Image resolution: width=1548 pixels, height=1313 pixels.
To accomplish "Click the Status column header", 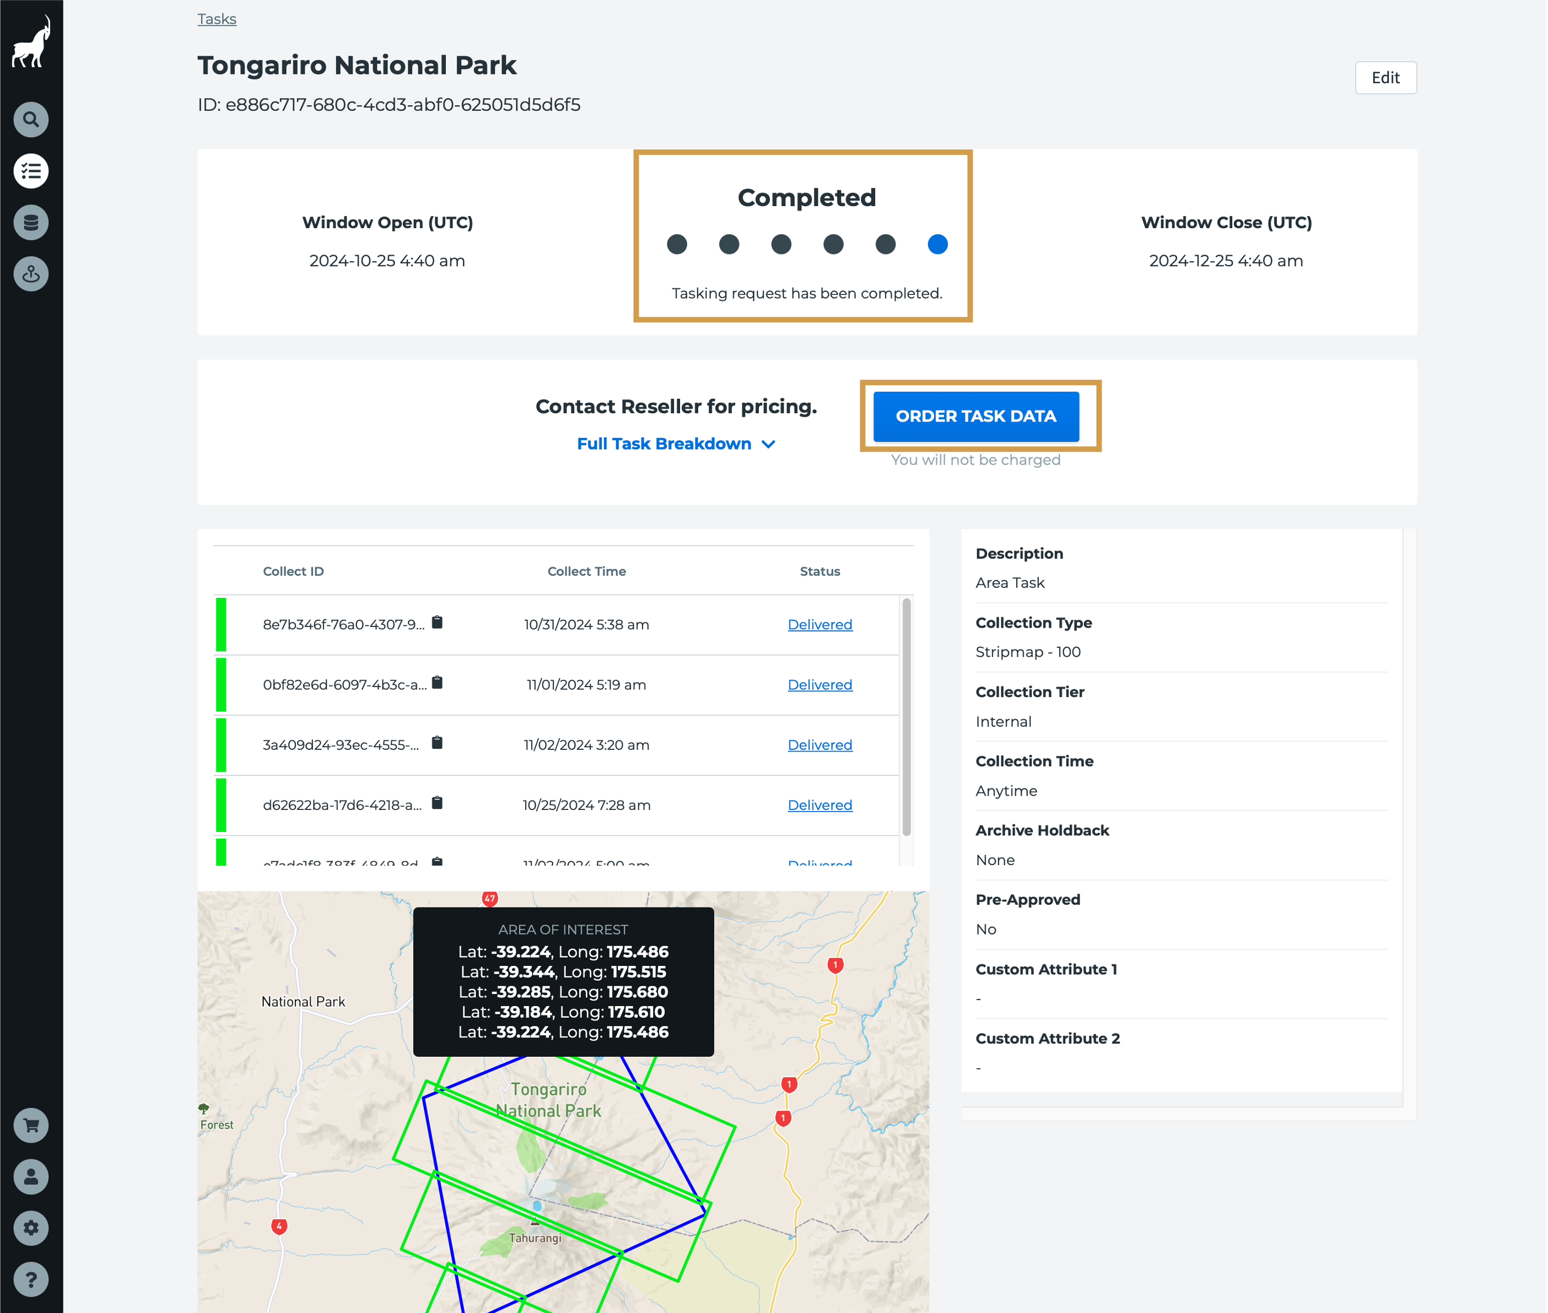I will [821, 571].
